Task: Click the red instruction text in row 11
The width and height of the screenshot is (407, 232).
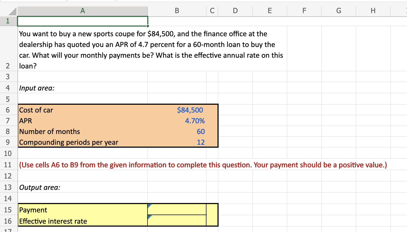Action: coord(203,165)
